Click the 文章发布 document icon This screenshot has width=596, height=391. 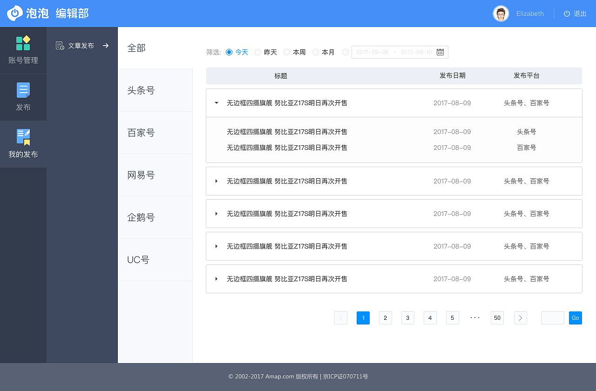(x=60, y=46)
